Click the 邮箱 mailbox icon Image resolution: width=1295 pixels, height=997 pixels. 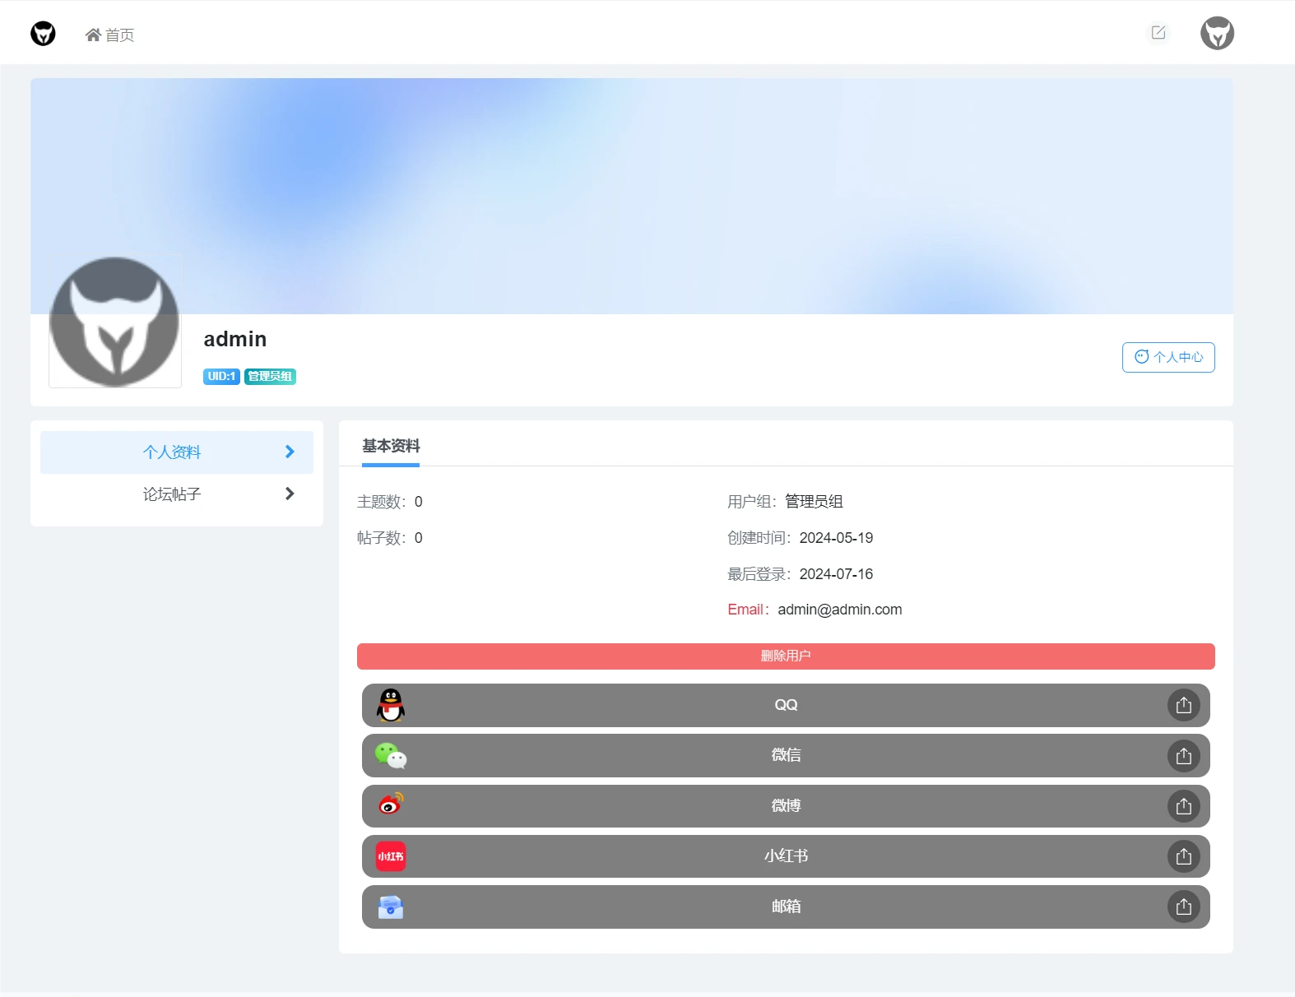pos(391,907)
